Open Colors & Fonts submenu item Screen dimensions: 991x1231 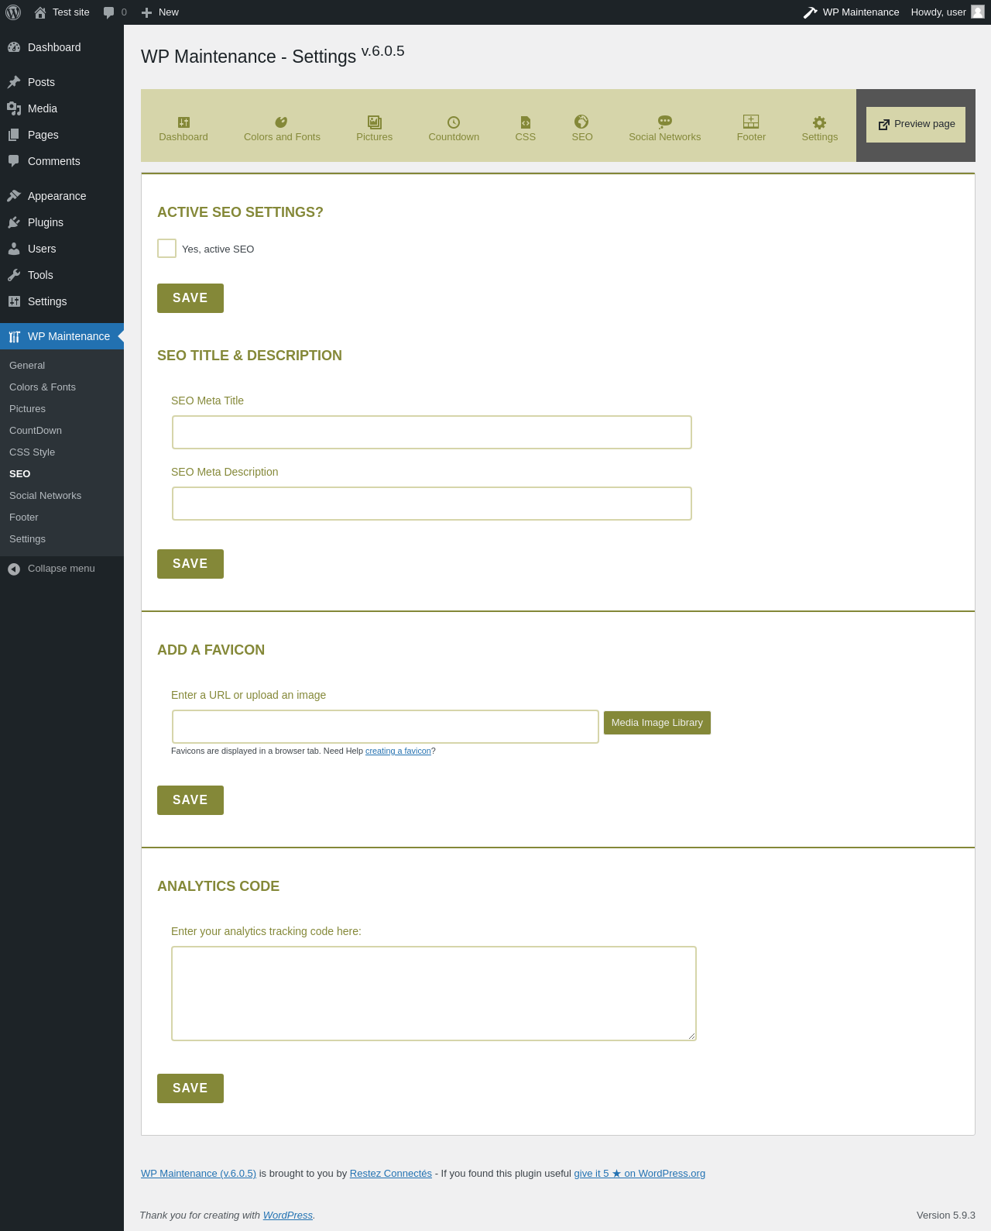(43, 387)
